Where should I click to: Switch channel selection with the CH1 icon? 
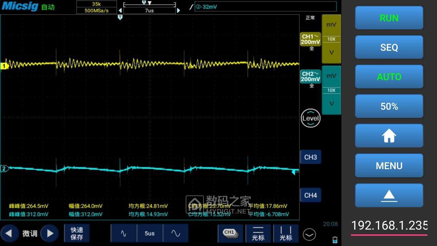(x=230, y=233)
